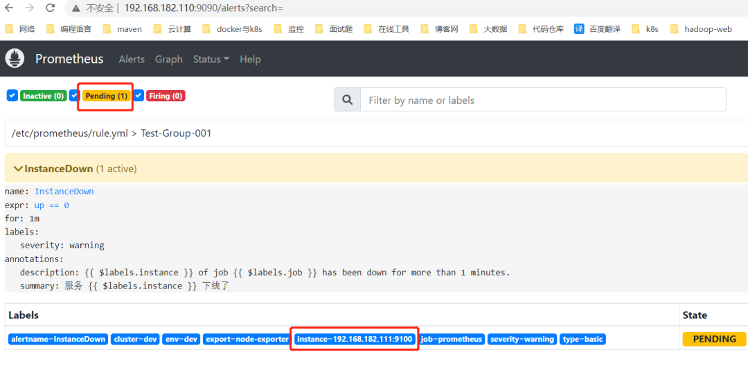
Task: Open the InstanceDown name link
Action: (x=64, y=191)
